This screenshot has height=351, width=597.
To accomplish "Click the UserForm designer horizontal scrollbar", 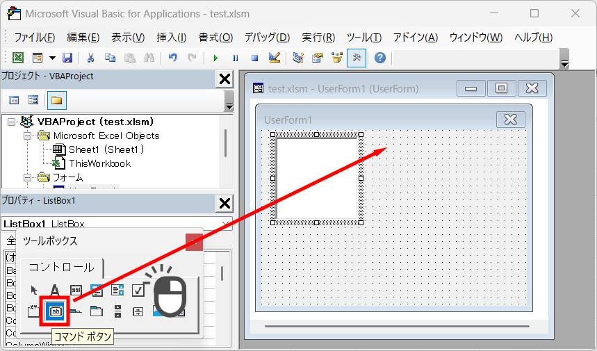I will click(397, 326).
